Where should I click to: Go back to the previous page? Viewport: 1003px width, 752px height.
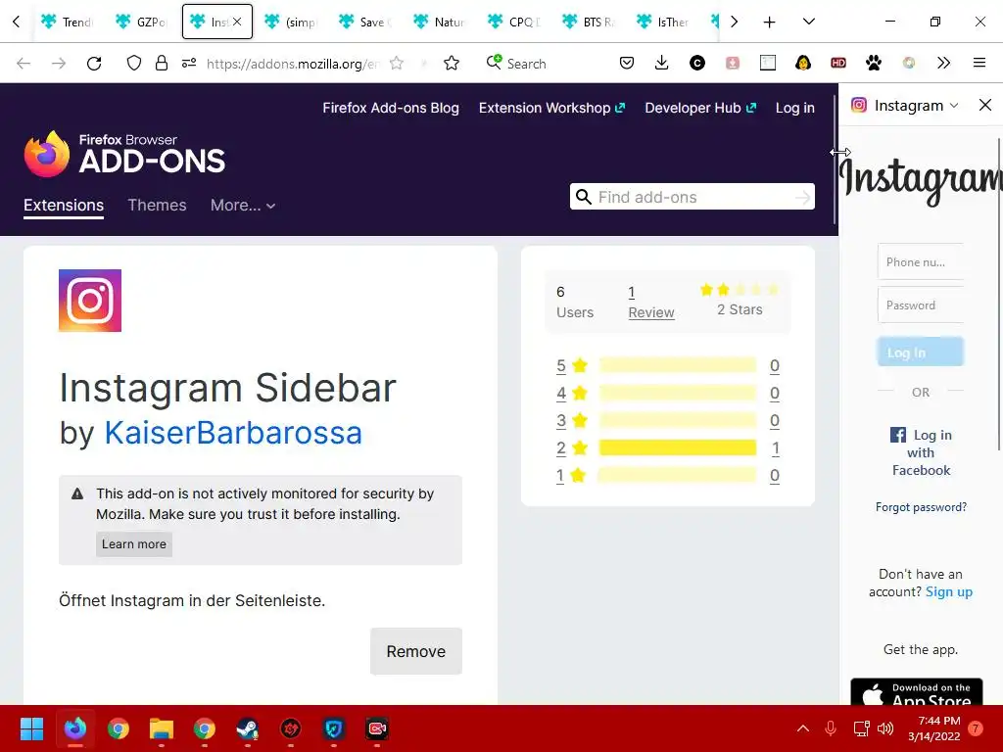coord(24,64)
